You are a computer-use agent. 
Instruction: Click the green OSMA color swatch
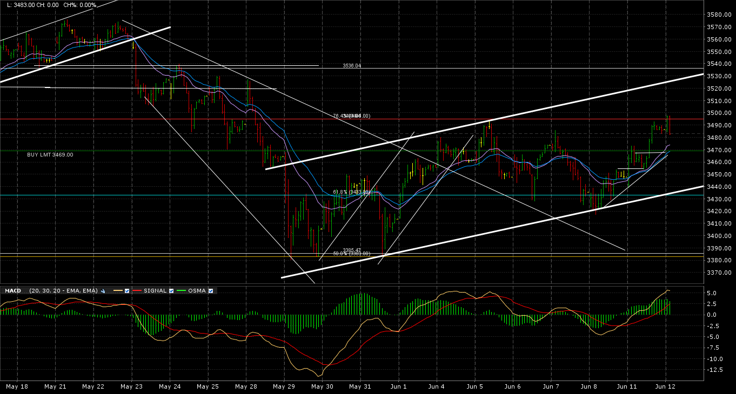coord(182,290)
